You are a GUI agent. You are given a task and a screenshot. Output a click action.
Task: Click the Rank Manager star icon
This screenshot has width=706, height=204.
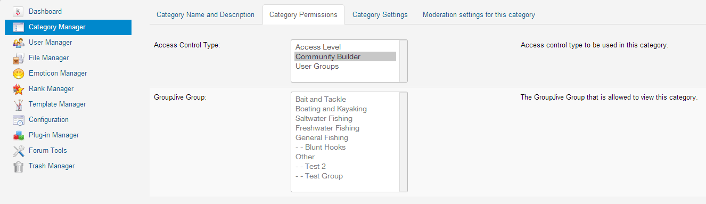(x=19, y=88)
